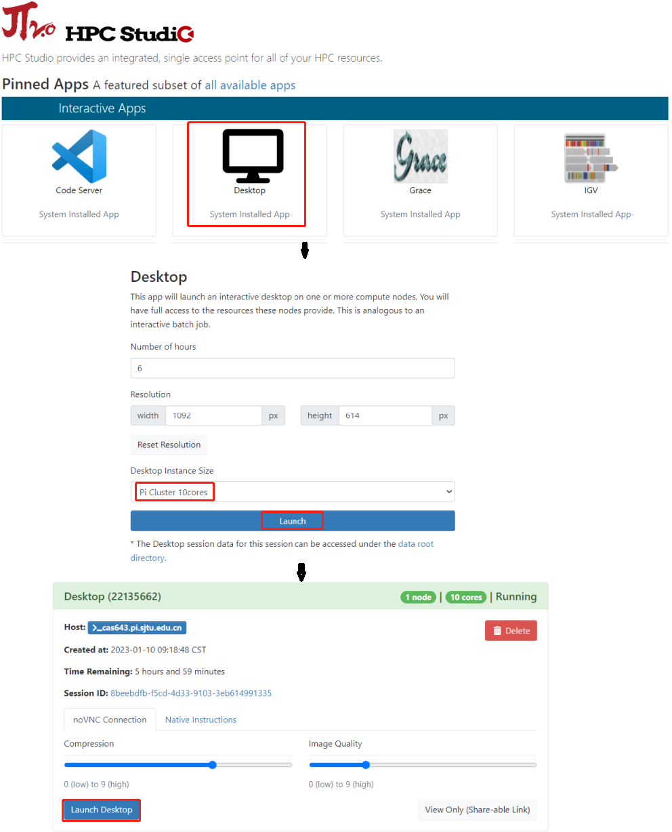Viewport: 672px width, 832px height.
Task: Click the resolution width field
Action: click(x=213, y=415)
